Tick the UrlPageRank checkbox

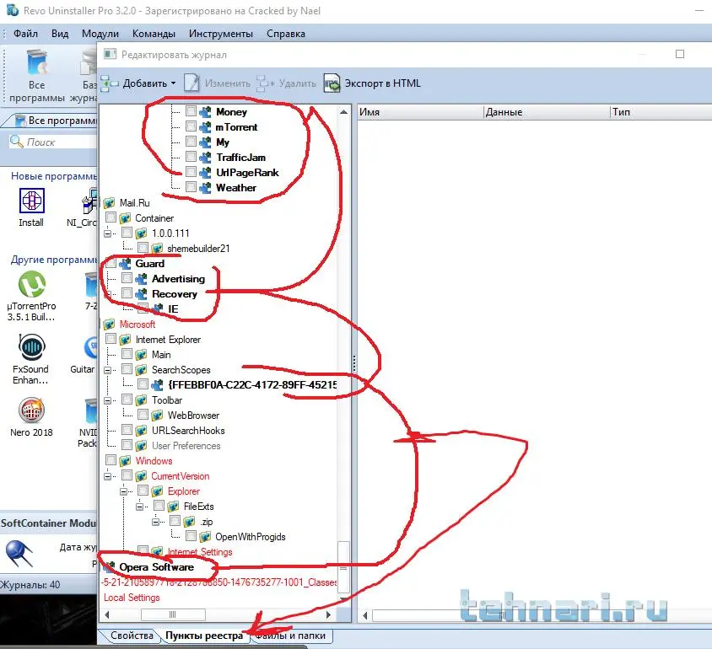click(191, 172)
